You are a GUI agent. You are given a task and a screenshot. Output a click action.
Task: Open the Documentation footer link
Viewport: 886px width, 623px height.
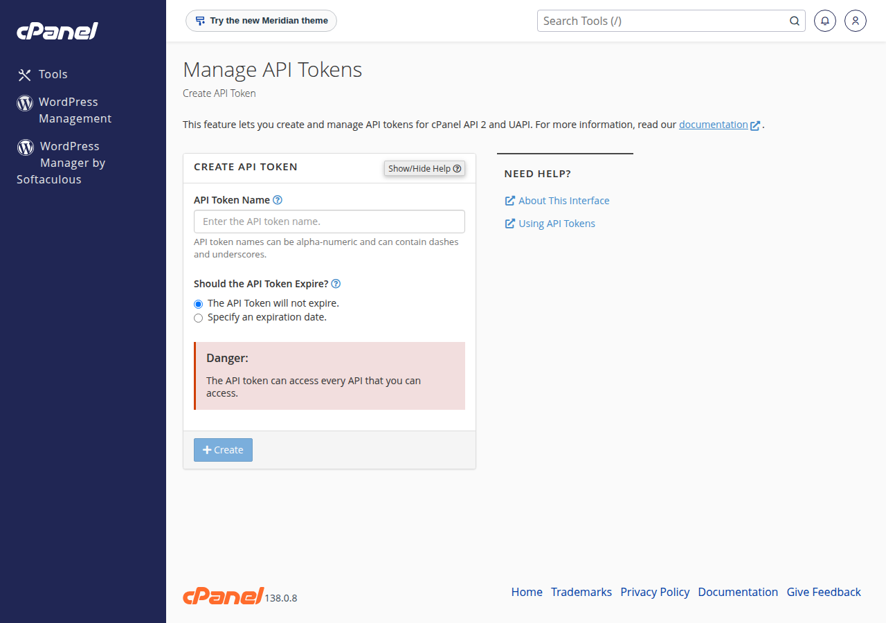coord(738,592)
